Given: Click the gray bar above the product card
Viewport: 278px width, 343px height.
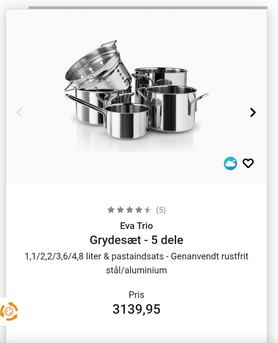Looking at the screenshot, I should coord(148,8).
